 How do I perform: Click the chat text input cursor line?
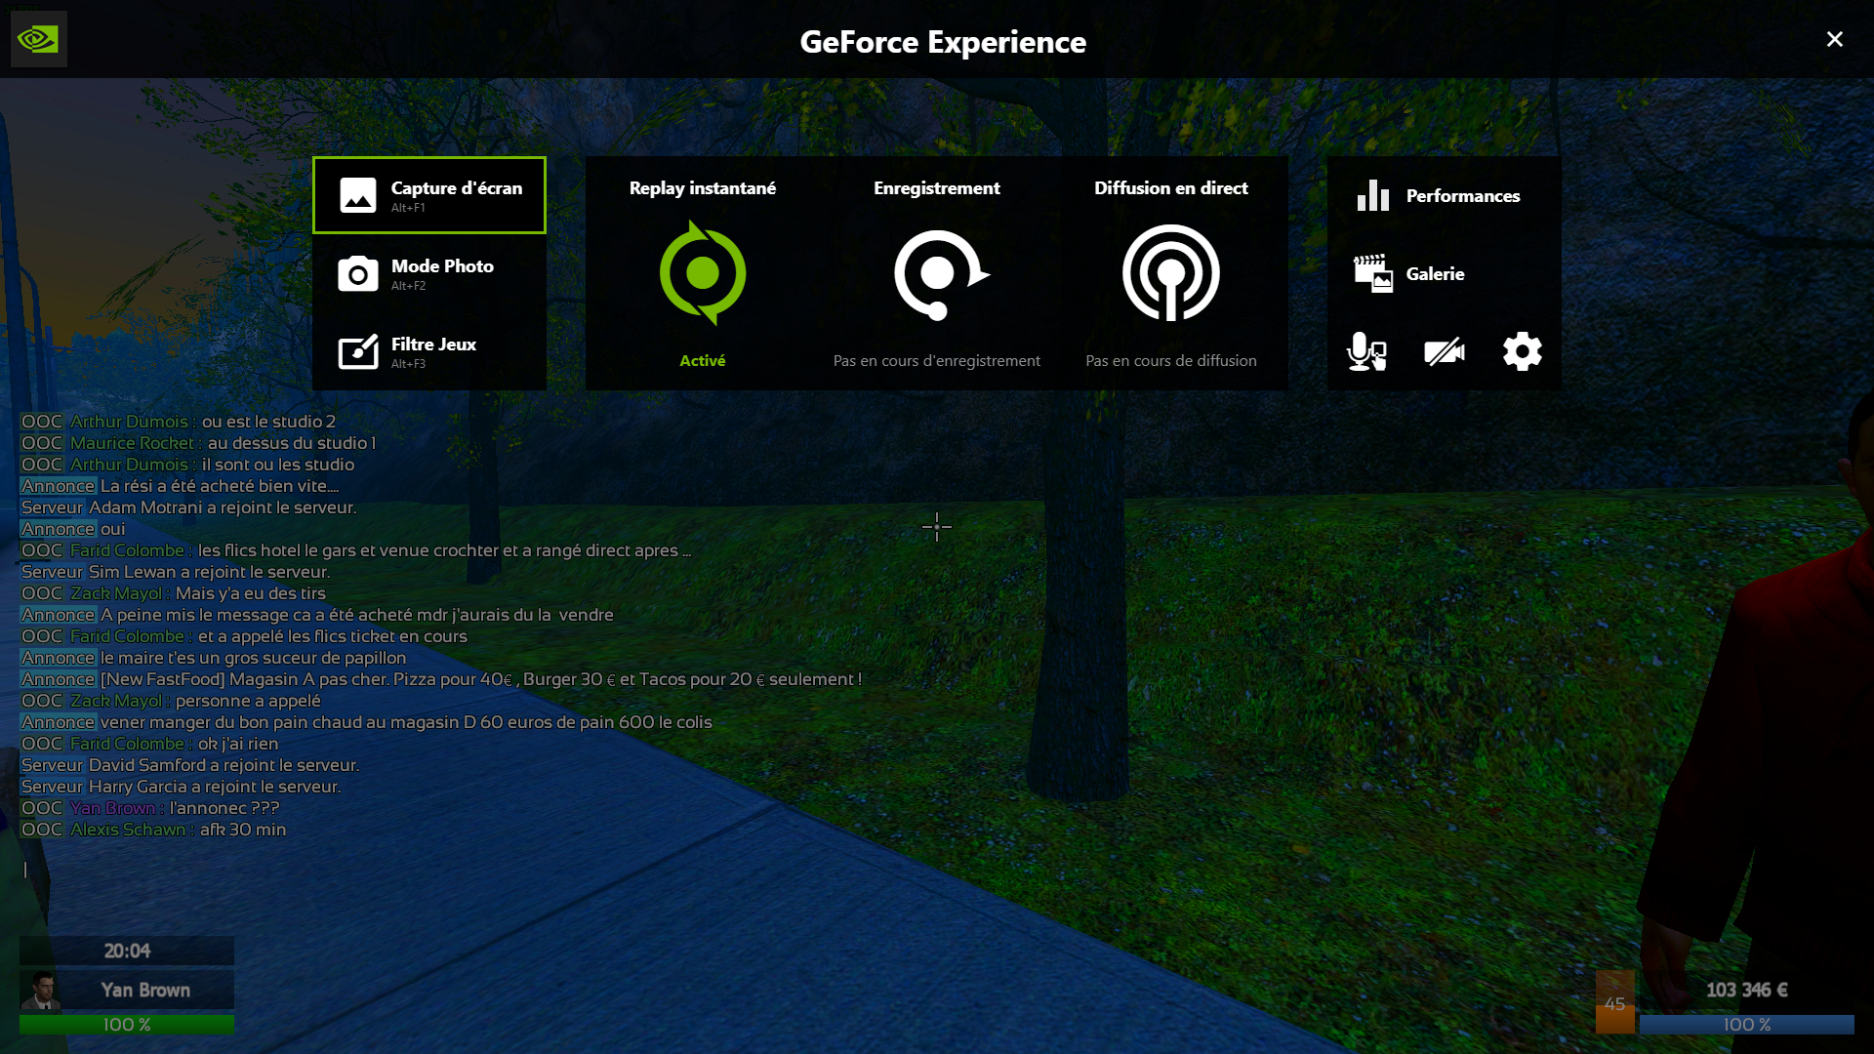25,870
